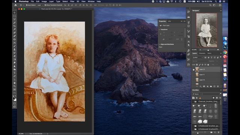Select Layer 11 in the Layers panel
This screenshot has height=135, width=240.
pyautogui.click(x=206, y=75)
